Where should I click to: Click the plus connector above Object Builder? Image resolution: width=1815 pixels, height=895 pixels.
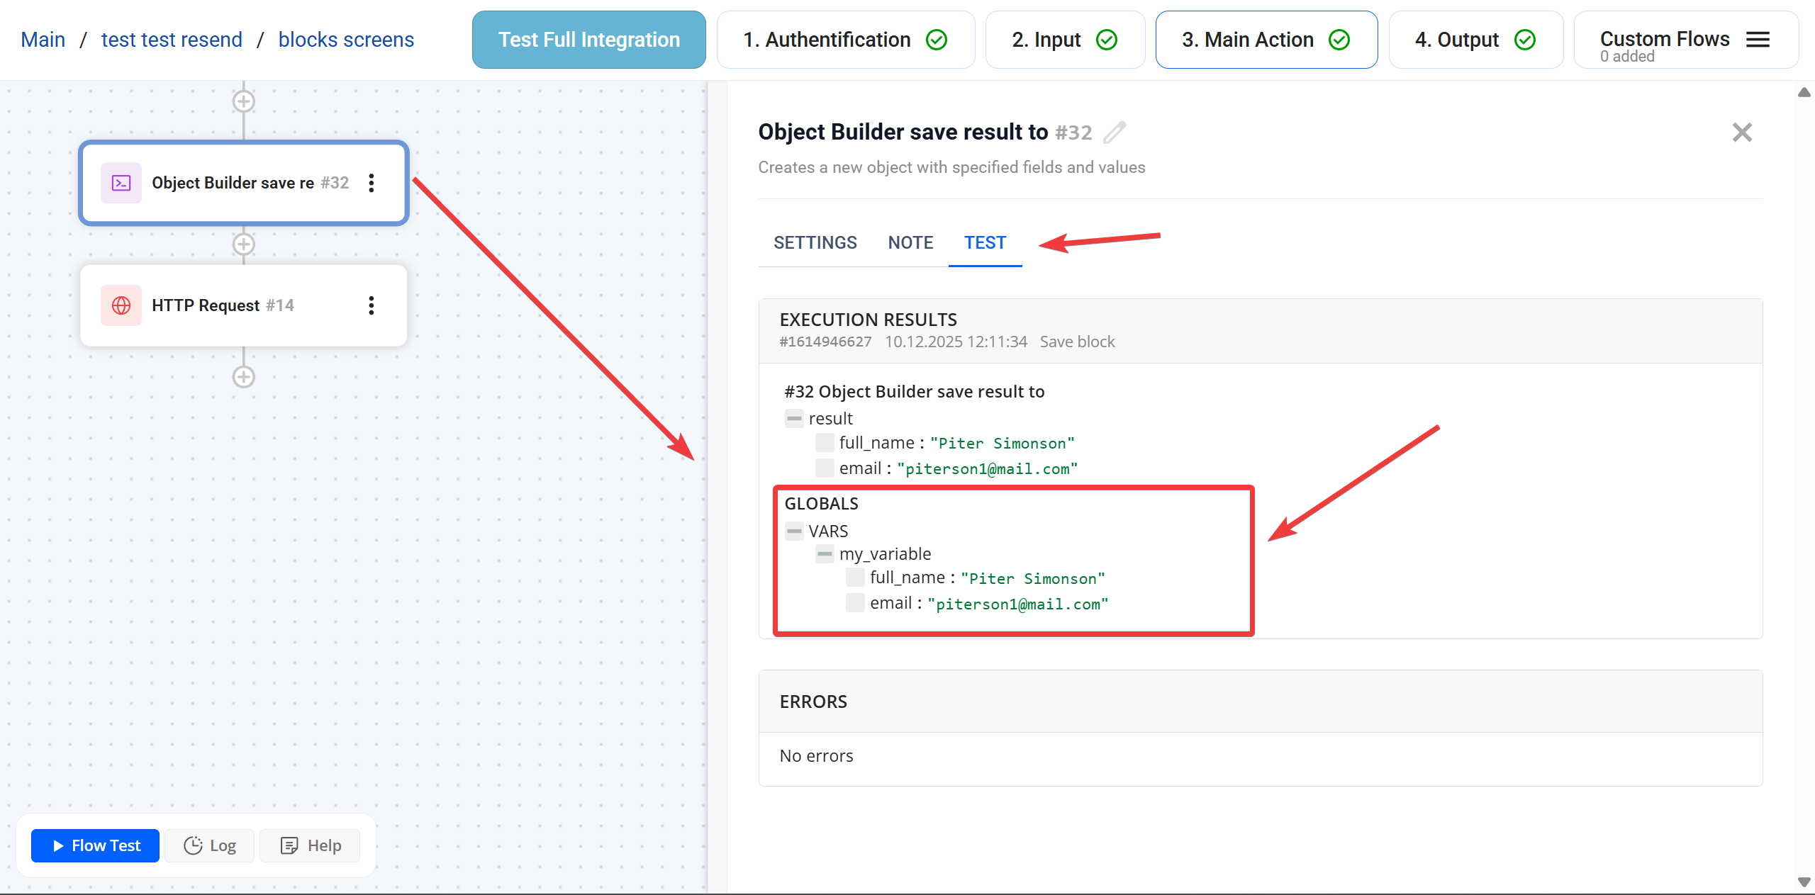click(x=244, y=101)
